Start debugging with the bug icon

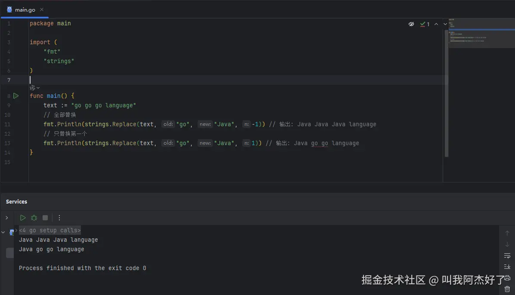(x=34, y=218)
